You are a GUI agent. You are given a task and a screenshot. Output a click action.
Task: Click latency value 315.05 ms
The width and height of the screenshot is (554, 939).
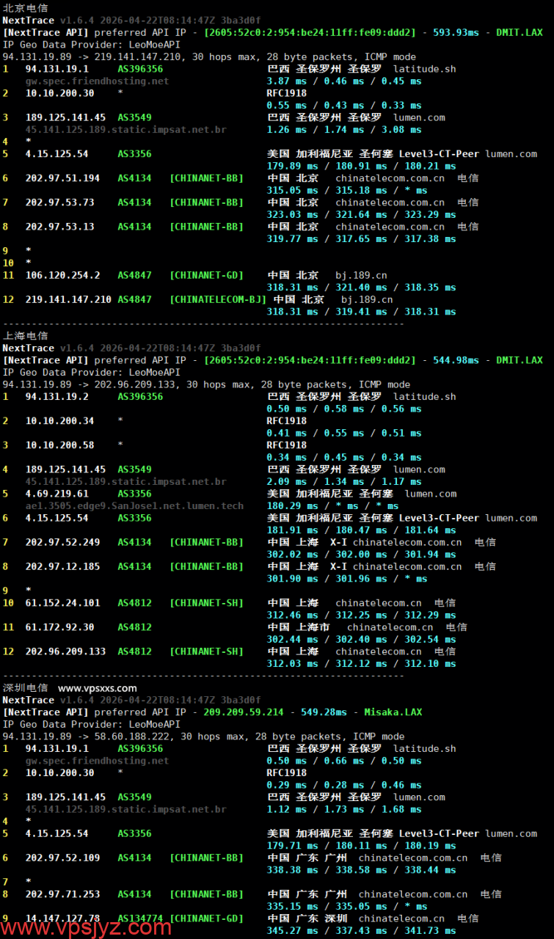point(292,191)
